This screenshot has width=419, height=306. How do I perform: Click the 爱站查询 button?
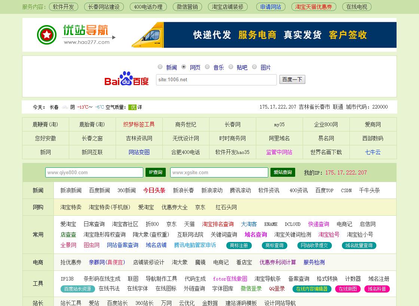pos(282,172)
